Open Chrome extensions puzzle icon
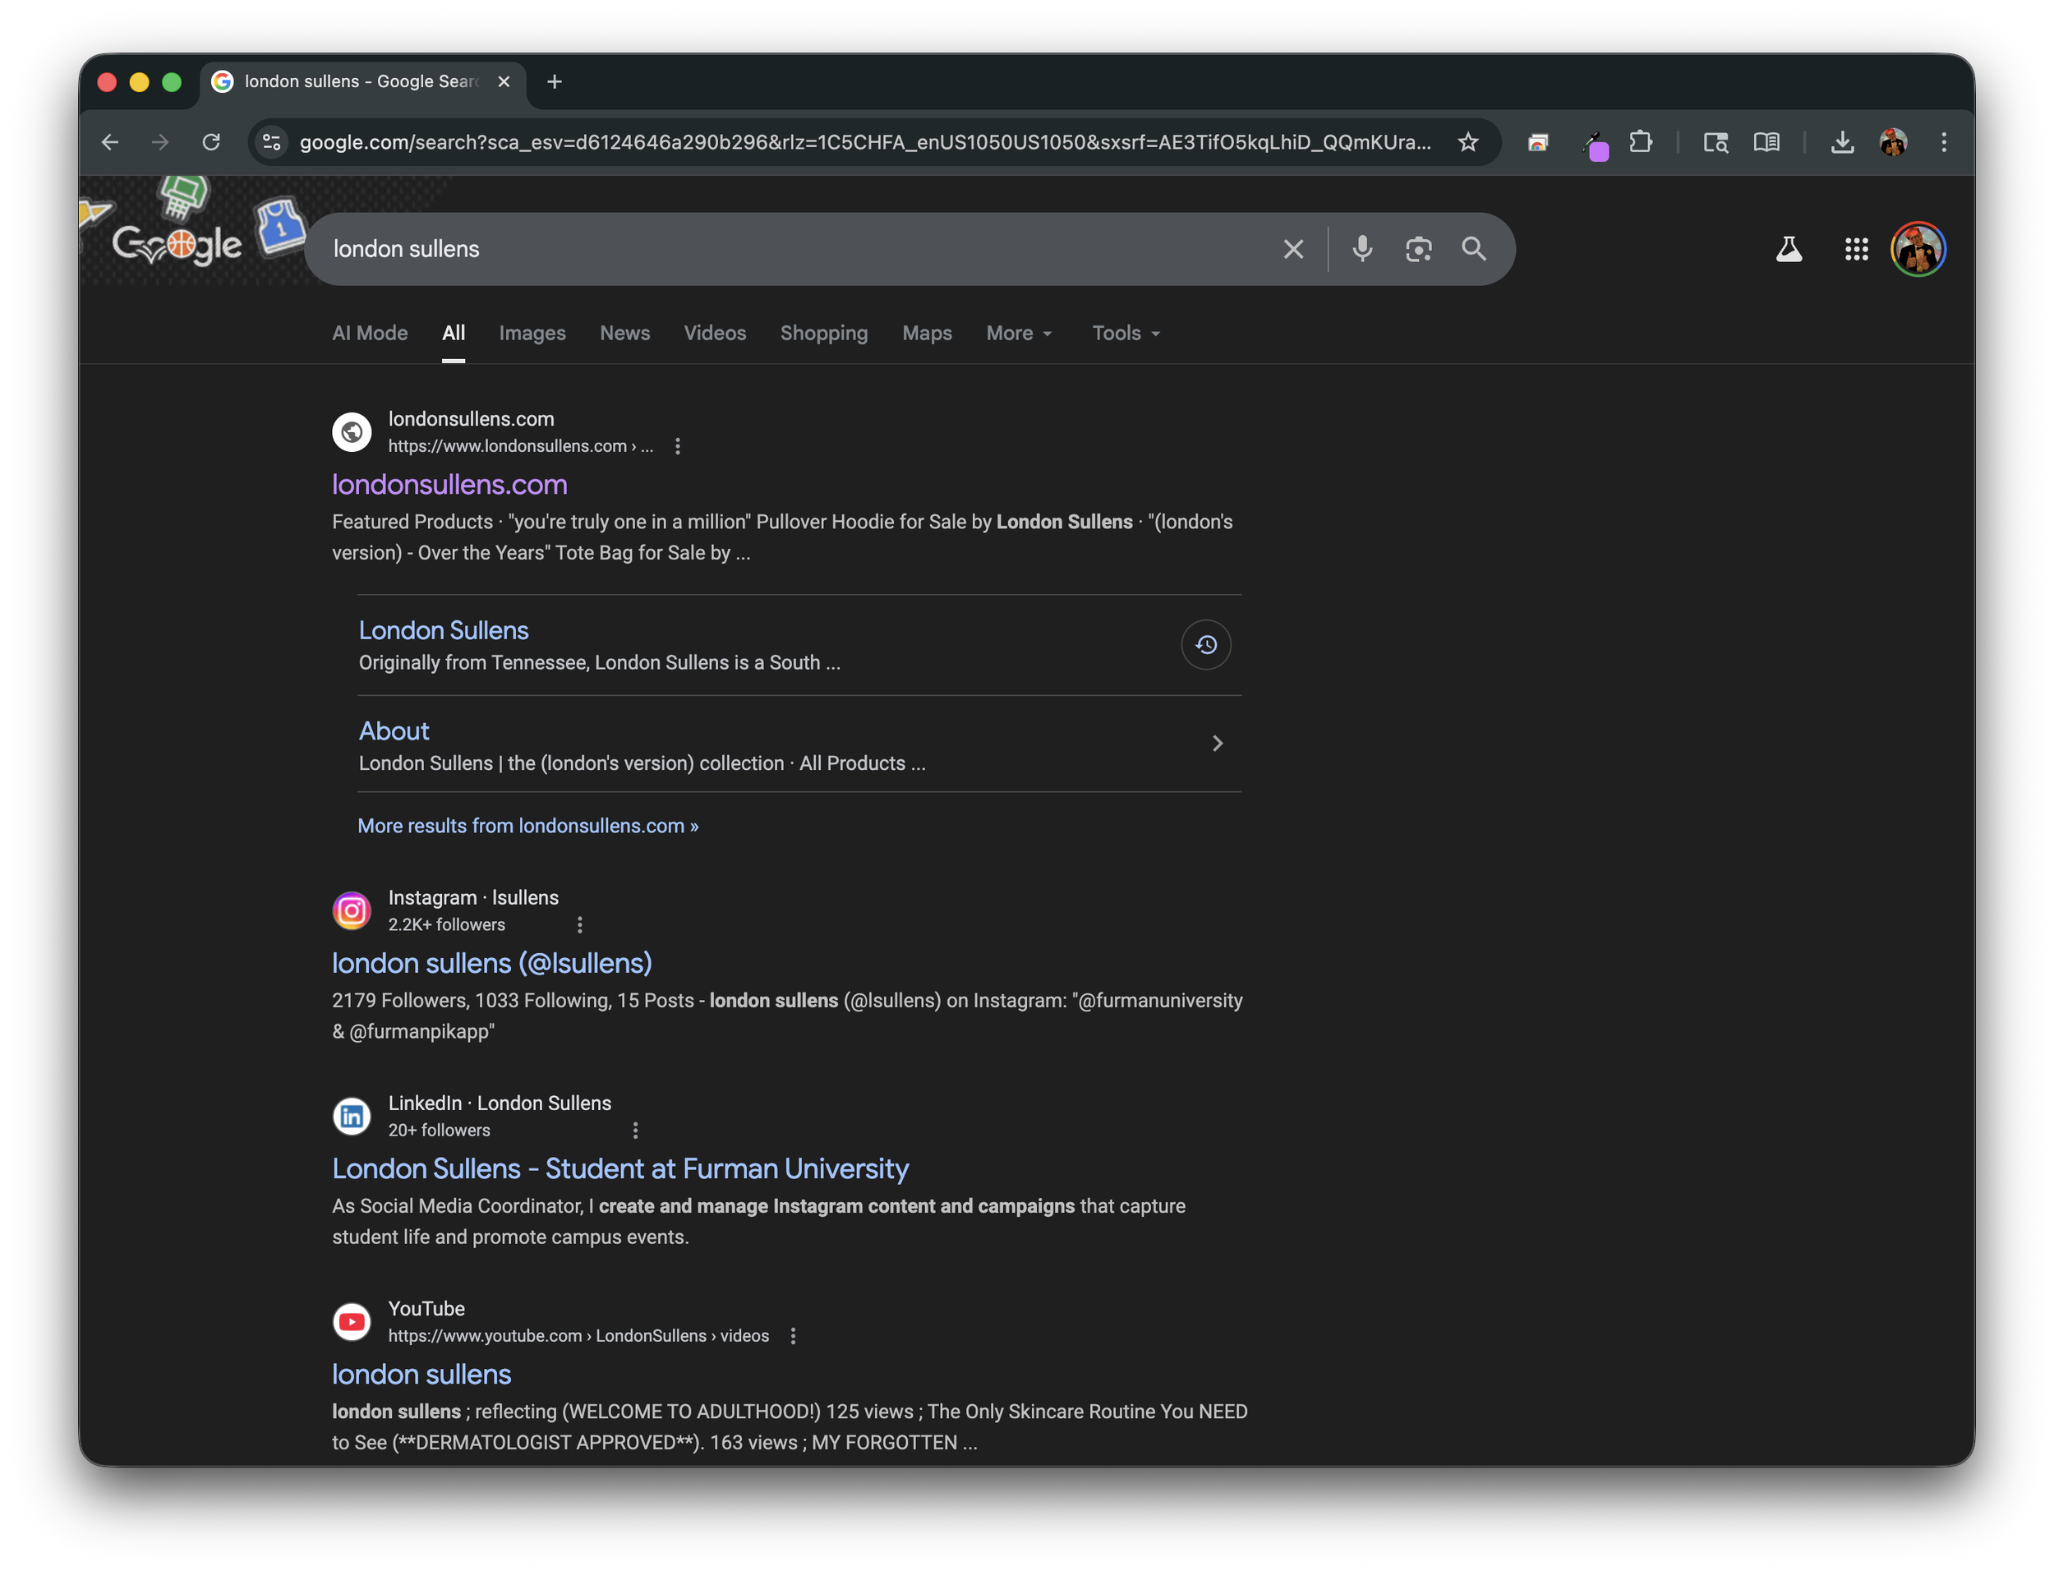2054x1571 pixels. [x=1641, y=142]
